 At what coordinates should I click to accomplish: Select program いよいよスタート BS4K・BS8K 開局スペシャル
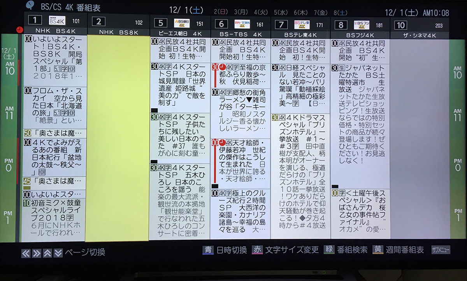(x=55, y=60)
